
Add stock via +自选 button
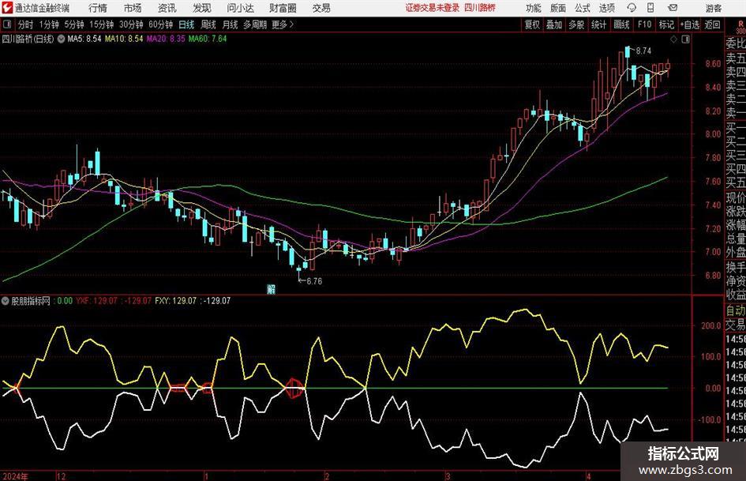point(689,24)
